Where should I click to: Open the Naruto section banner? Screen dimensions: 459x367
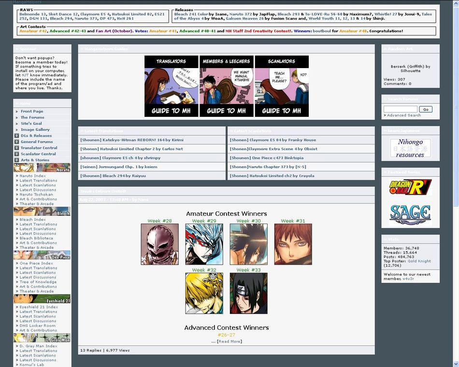[42, 168]
